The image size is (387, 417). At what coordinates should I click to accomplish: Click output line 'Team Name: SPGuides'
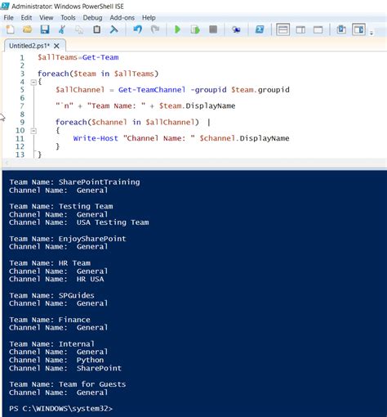51,295
